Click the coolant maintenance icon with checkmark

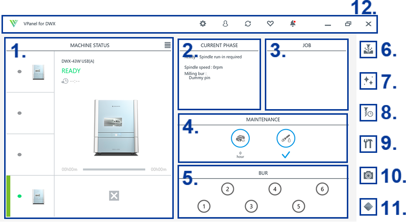tap(286, 139)
